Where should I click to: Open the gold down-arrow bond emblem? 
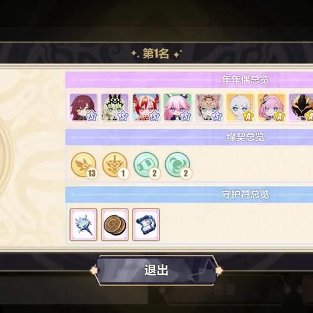pos(115,165)
